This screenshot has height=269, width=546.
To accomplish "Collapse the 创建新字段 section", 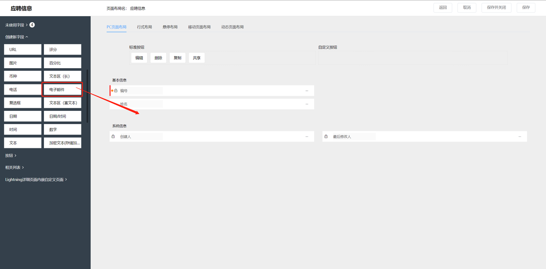I will [17, 37].
